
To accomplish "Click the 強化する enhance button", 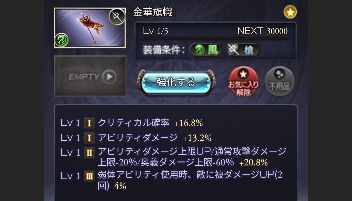I will [176, 82].
